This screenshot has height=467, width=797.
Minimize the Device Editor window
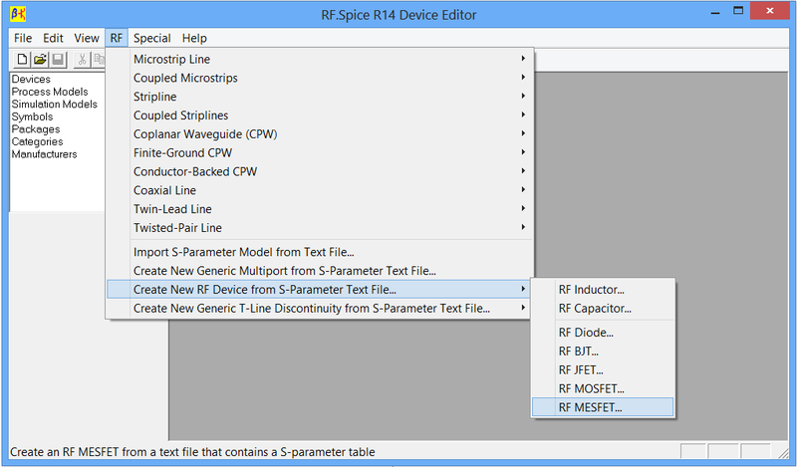(715, 12)
